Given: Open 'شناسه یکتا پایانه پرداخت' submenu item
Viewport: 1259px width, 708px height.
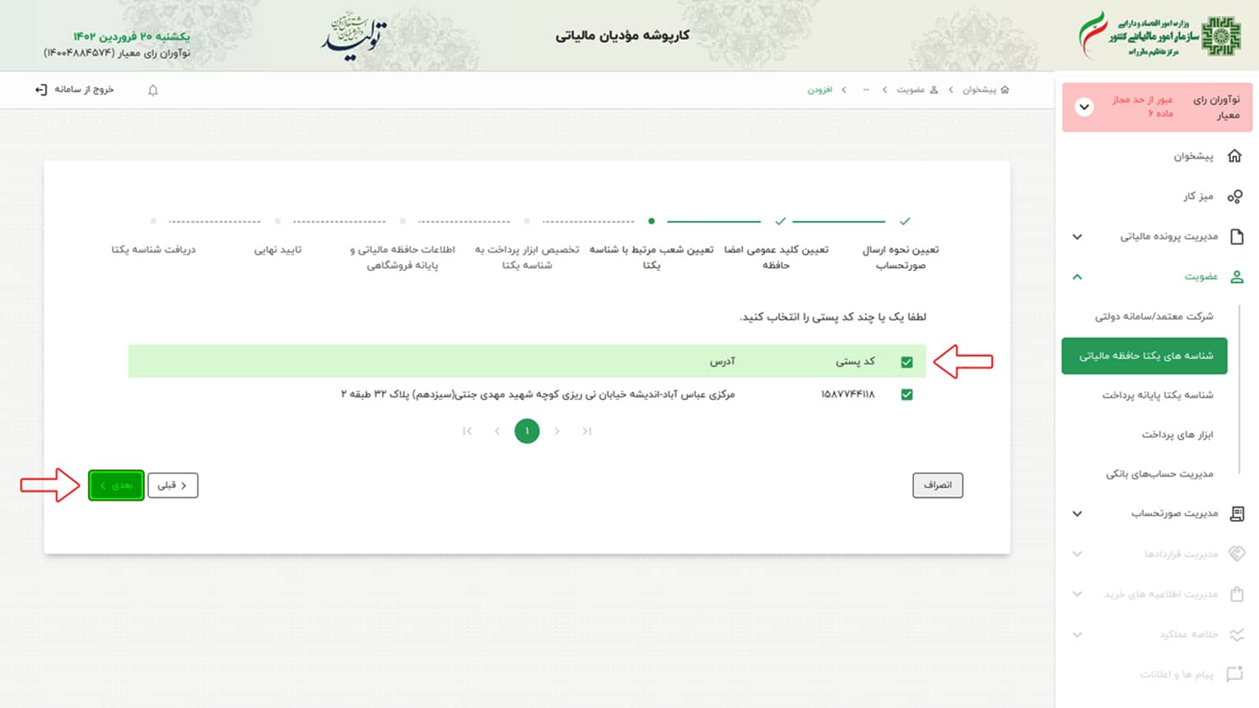Looking at the screenshot, I should [1156, 395].
